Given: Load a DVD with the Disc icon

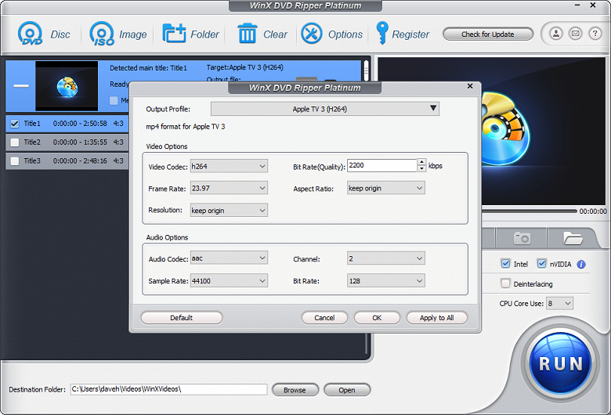Looking at the screenshot, I should pos(30,34).
